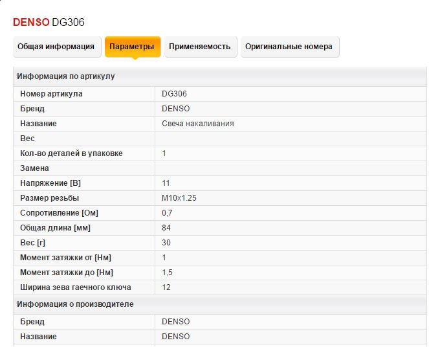Click the Свеча накаливания name value

[197, 124]
